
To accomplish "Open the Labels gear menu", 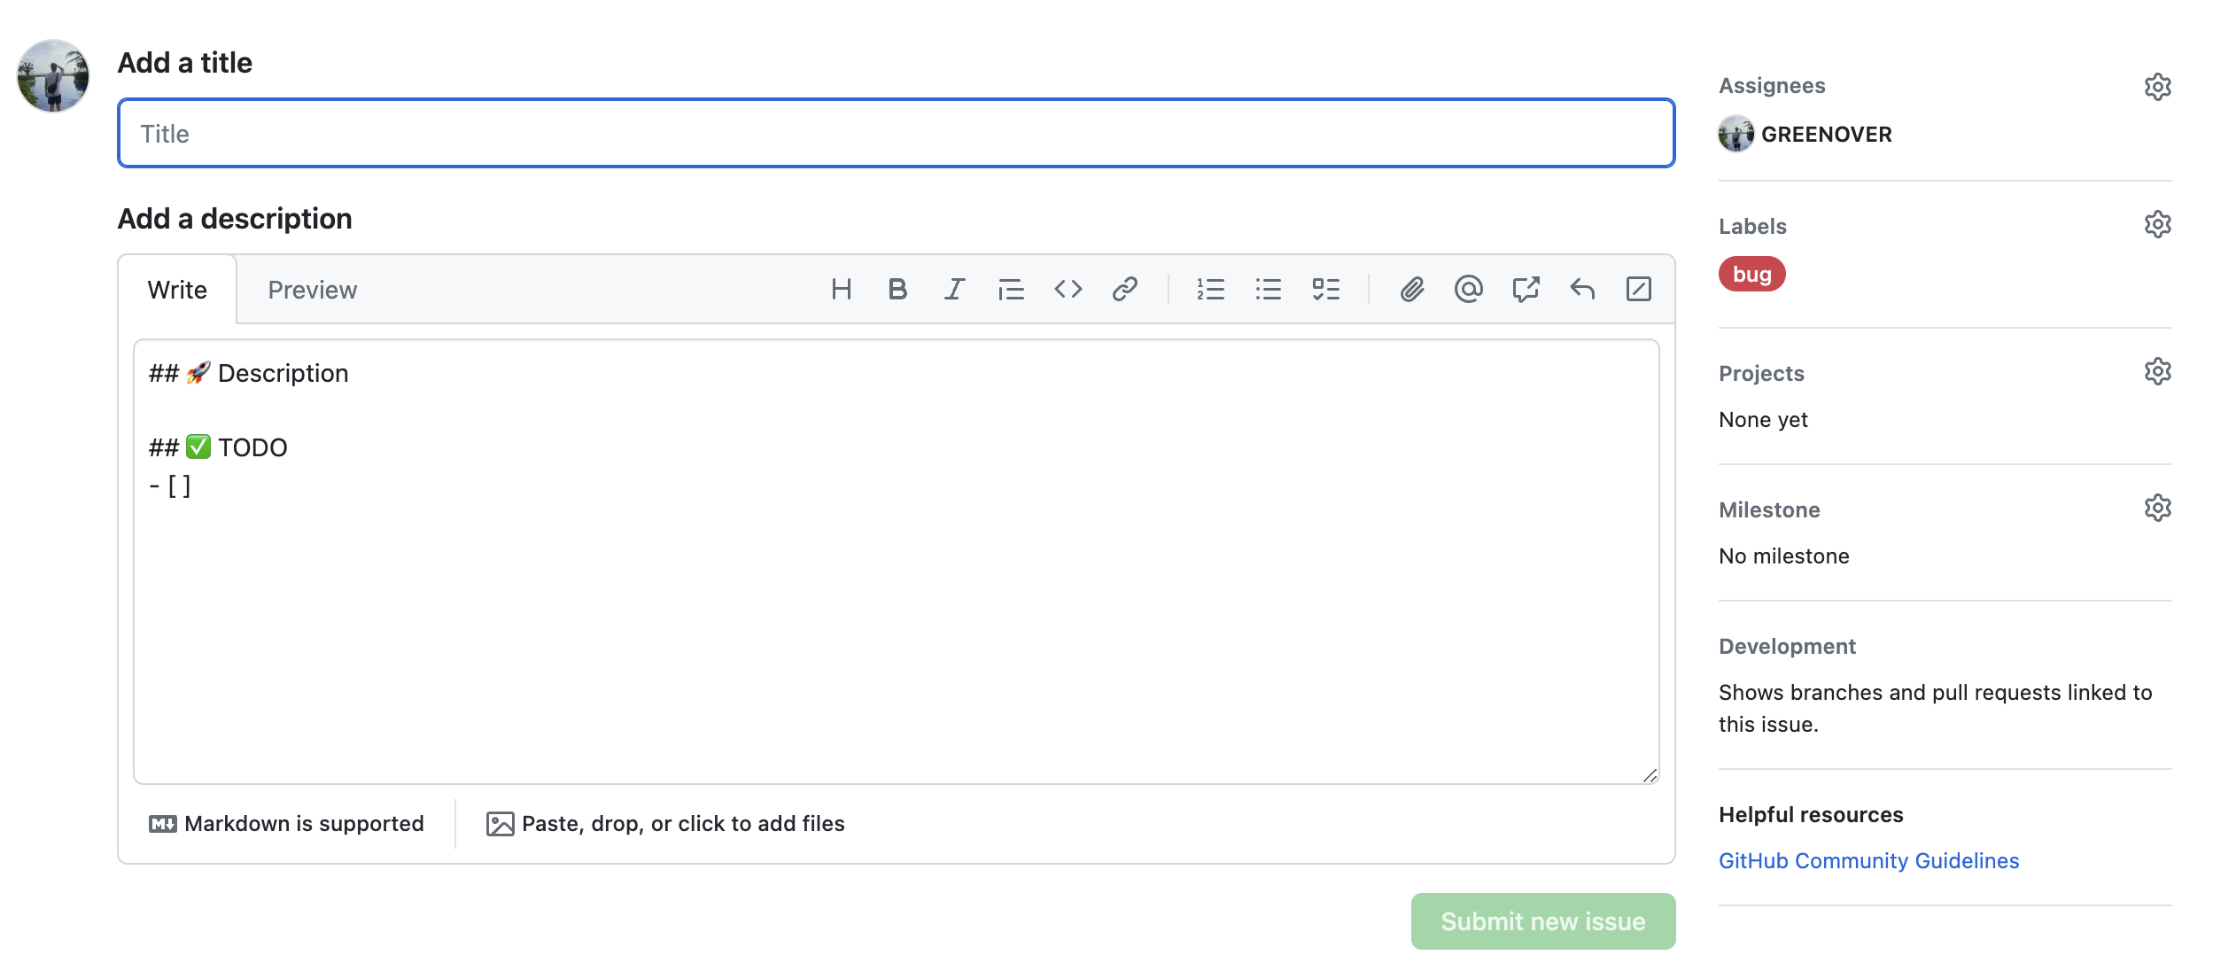I will tap(2157, 225).
